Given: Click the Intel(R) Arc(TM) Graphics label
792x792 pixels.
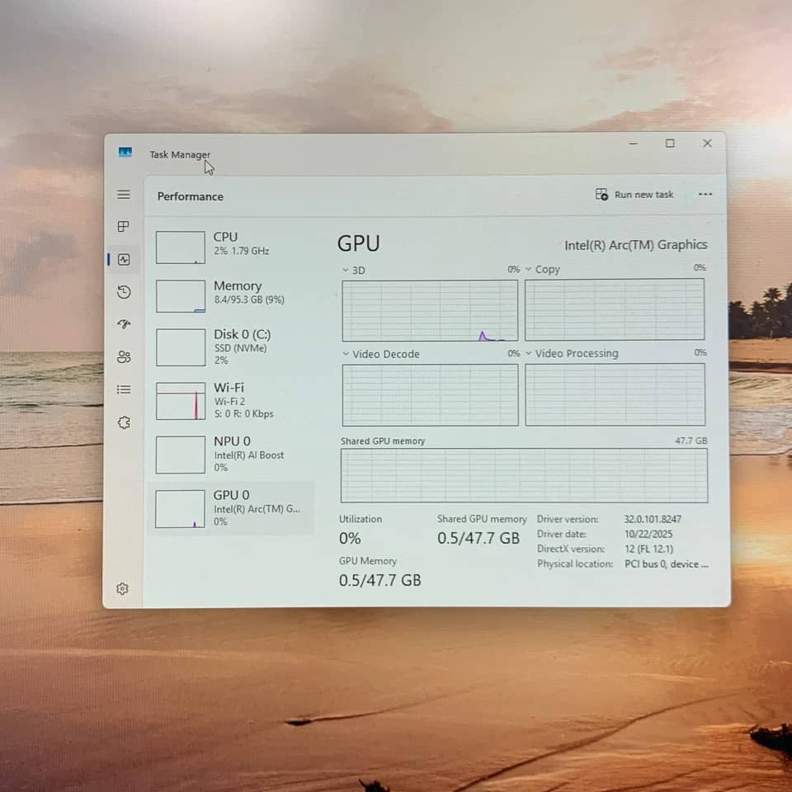Looking at the screenshot, I should pyautogui.click(x=635, y=245).
